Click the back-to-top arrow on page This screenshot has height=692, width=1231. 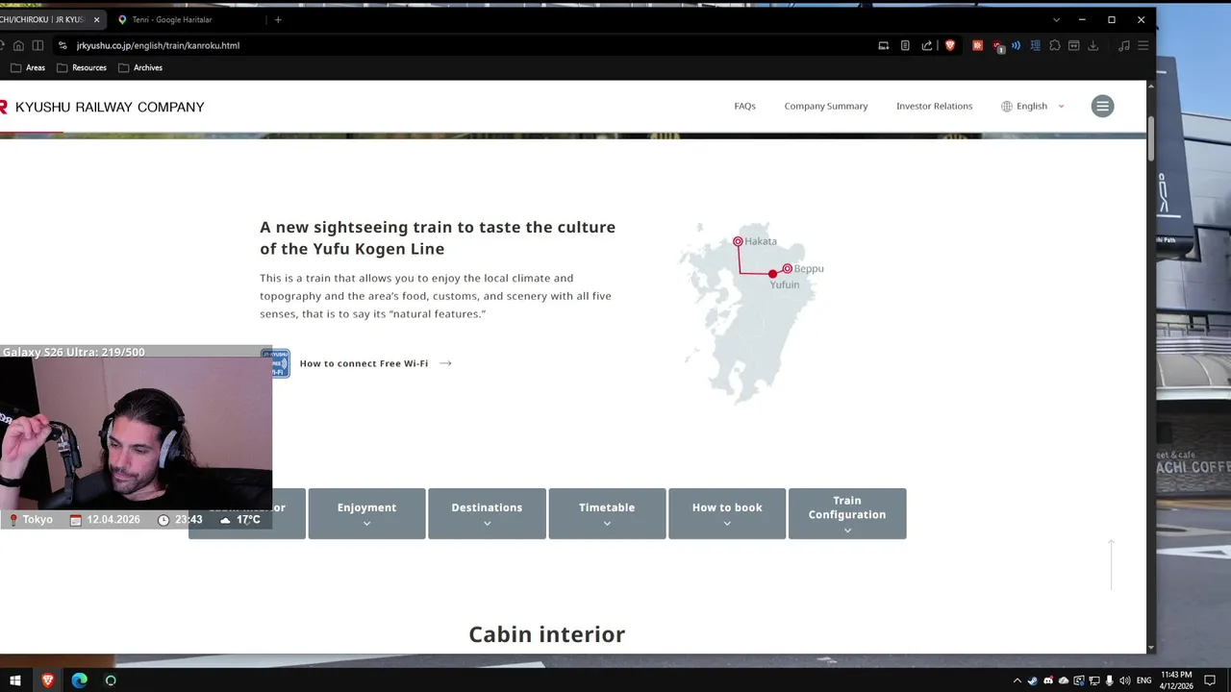coord(1111,564)
